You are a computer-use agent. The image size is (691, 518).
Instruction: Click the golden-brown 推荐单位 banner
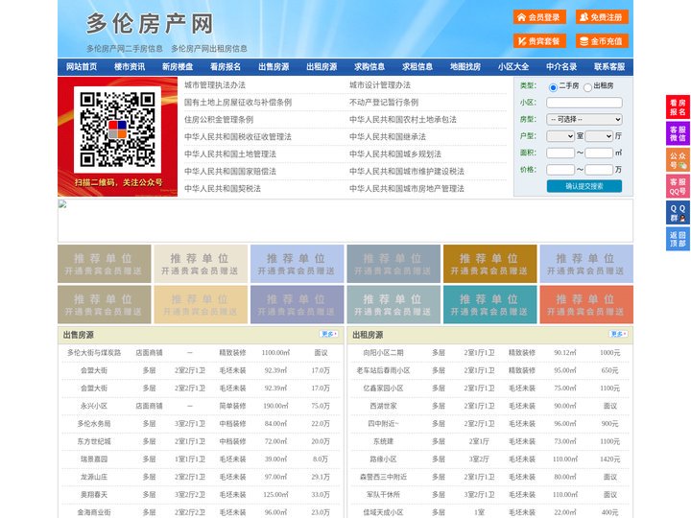pyautogui.click(x=489, y=264)
